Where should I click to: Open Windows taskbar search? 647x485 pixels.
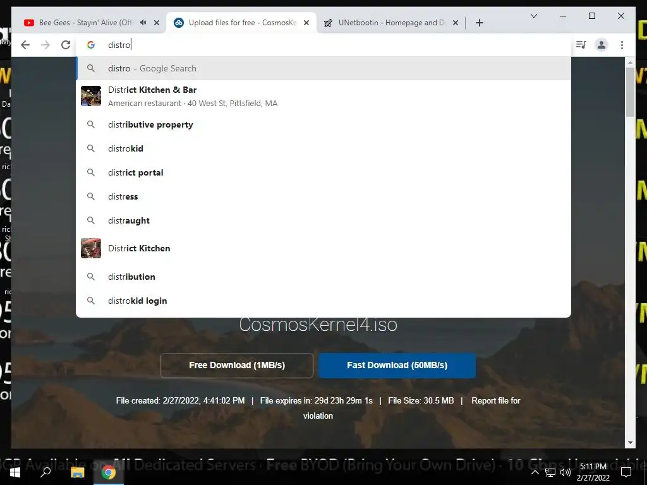45,472
